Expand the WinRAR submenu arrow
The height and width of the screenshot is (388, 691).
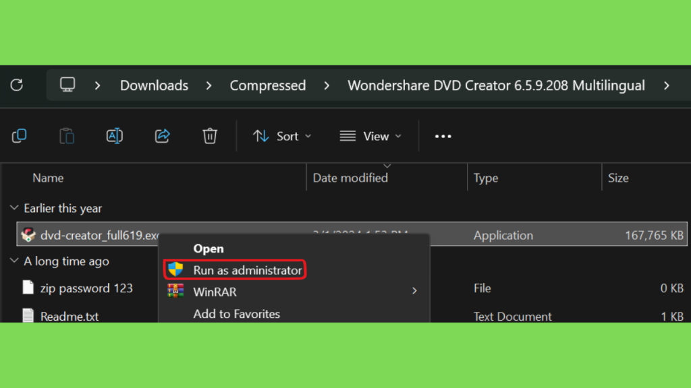point(414,291)
